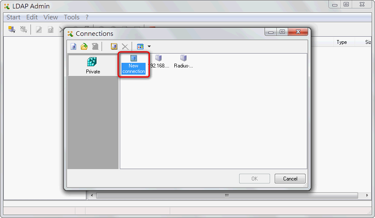Maximize the Connections dialog
Image resolution: width=375 pixels, height=218 pixels.
tap(282, 32)
